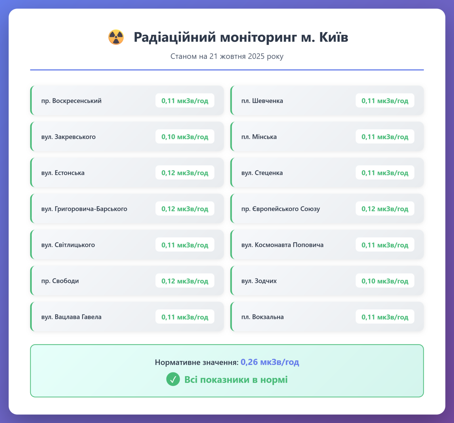This screenshot has height=423, width=454.
Task: Select the пл. Мінська row
Action: (327, 137)
